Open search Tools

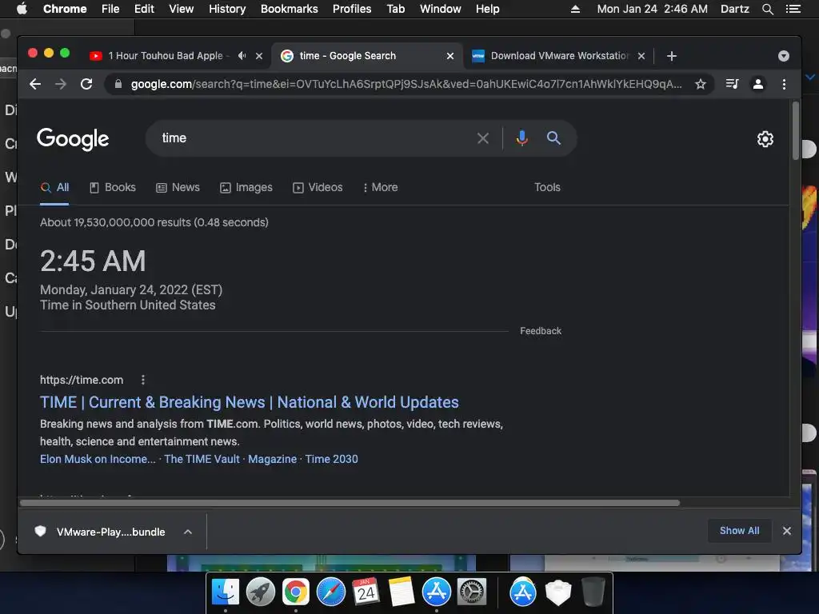[547, 187]
